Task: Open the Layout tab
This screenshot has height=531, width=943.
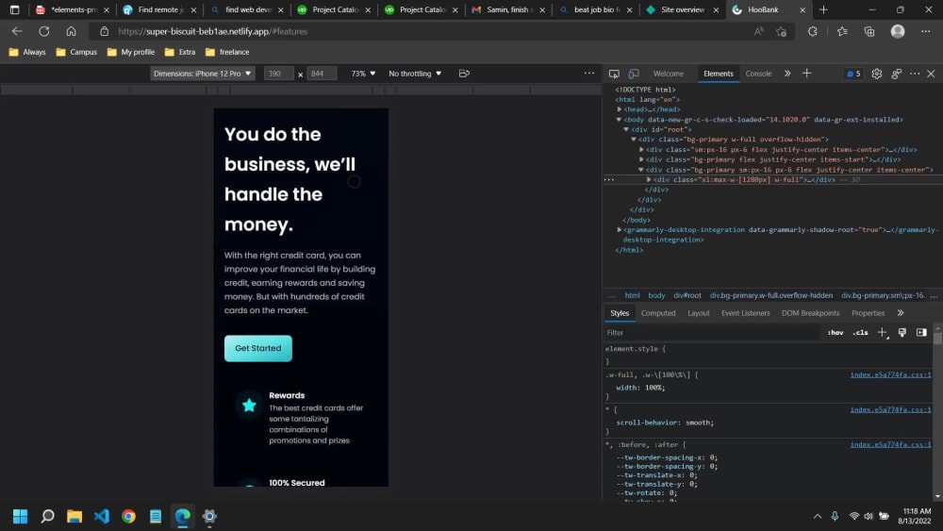Action: 698,313
